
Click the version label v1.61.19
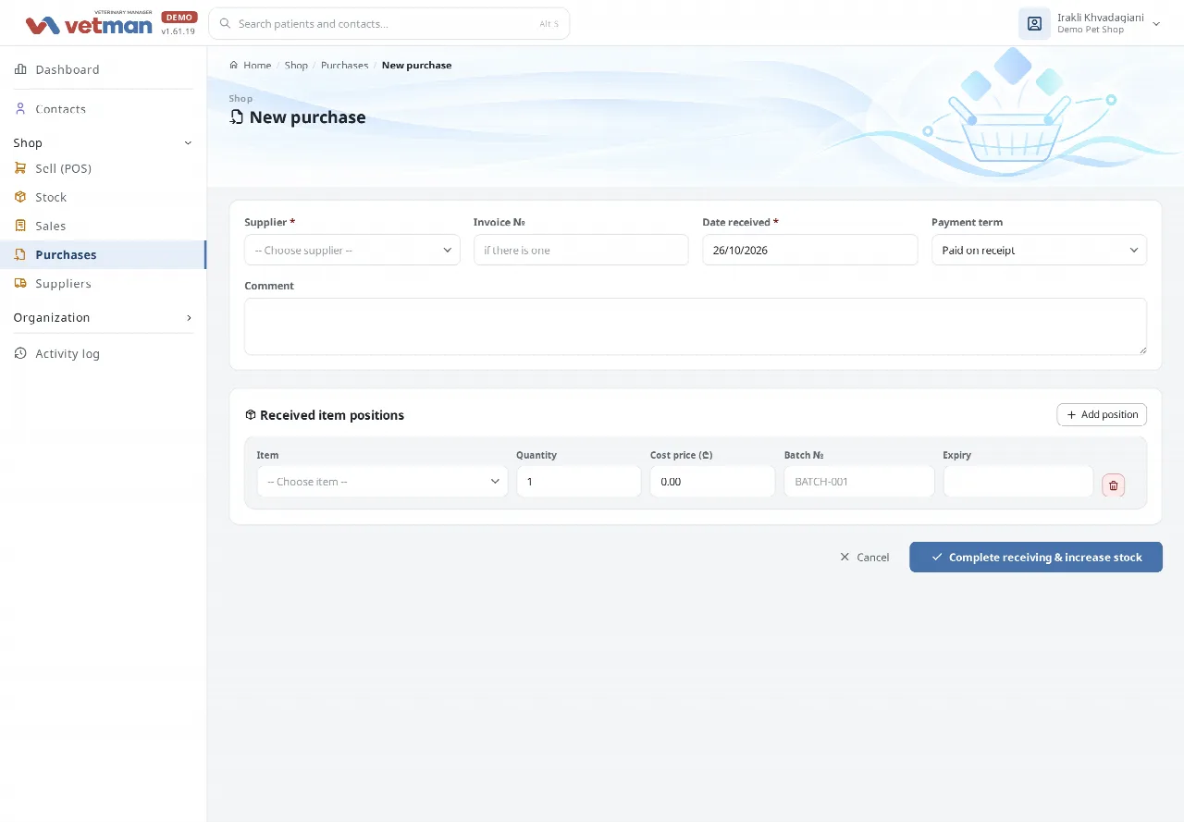tap(179, 31)
